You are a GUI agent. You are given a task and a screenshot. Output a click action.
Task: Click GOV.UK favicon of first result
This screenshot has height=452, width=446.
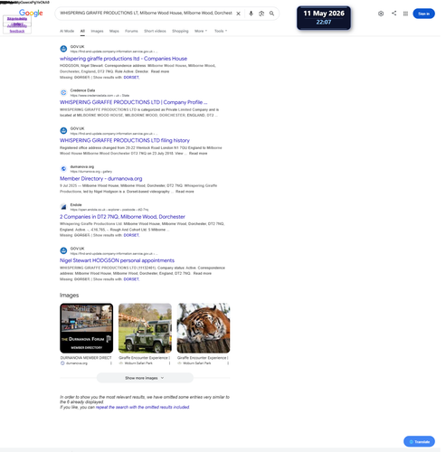coord(64,49)
